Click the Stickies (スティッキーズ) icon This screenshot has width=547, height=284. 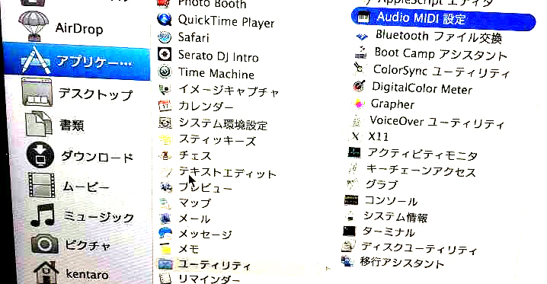pos(165,139)
